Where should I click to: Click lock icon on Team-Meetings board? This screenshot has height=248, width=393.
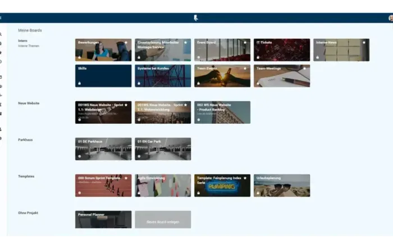pyautogui.click(x=258, y=83)
